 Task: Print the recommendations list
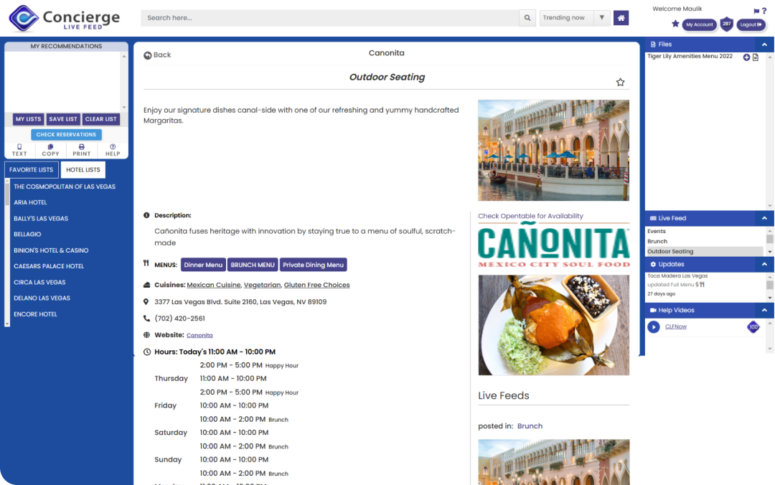point(82,150)
